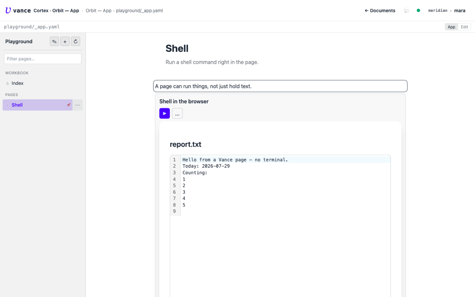Screen dimensions: 475x297
Task: Run the shell command with the play button
Action: coord(164,113)
